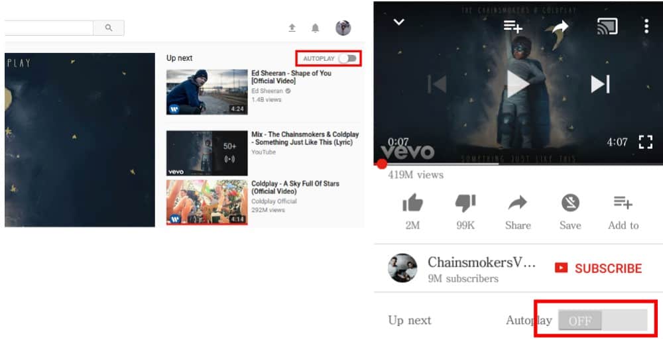This screenshot has height=347, width=663.
Task: Cast the video to a device
Action: click(x=607, y=26)
